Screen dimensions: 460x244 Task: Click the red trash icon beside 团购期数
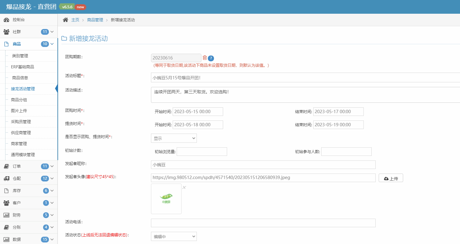click(205, 57)
